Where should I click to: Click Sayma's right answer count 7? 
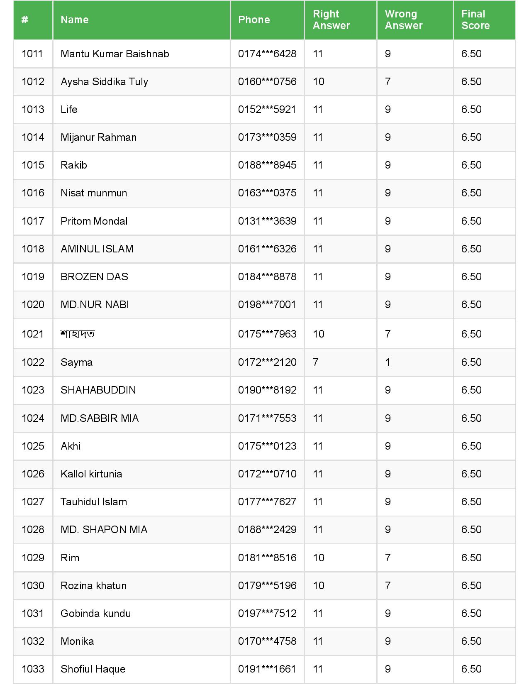click(x=316, y=362)
